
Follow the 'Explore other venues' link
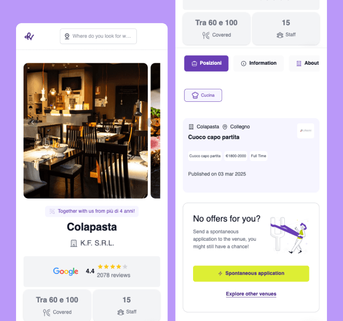tap(251, 294)
